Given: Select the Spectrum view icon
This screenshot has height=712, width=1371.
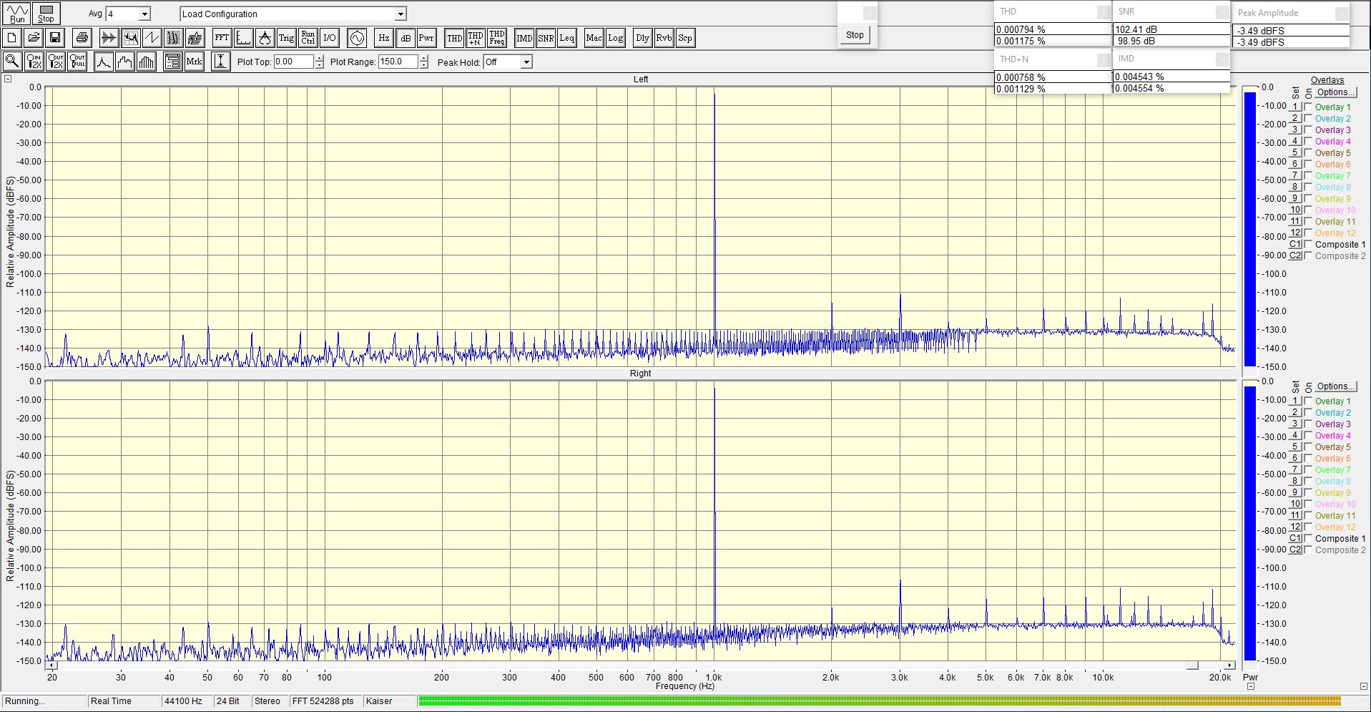Looking at the screenshot, I should tap(130, 38).
